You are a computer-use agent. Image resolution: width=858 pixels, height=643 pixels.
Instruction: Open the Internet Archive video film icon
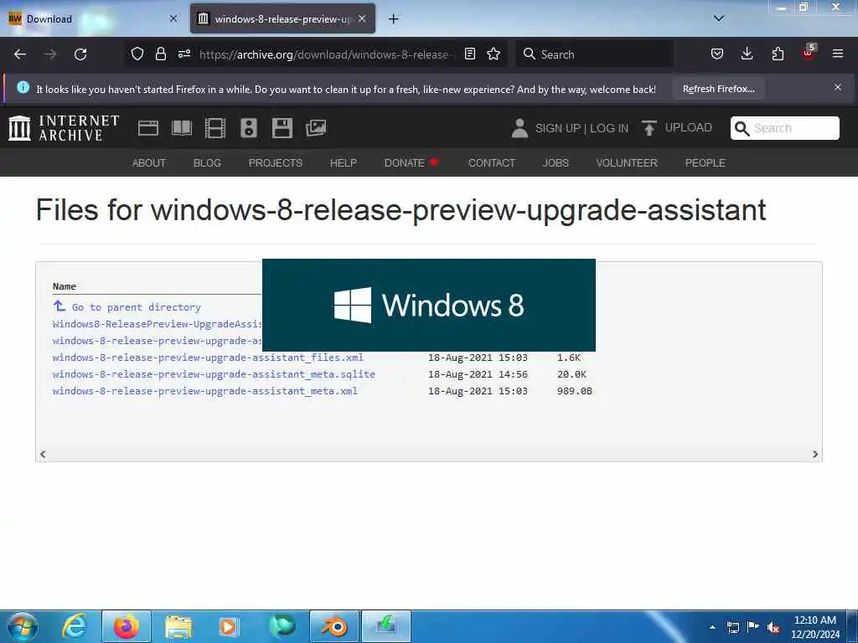coord(215,128)
